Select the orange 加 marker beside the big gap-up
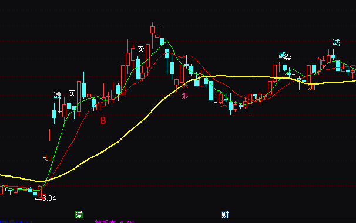Viewport: 356px width, 223px height. point(47,157)
